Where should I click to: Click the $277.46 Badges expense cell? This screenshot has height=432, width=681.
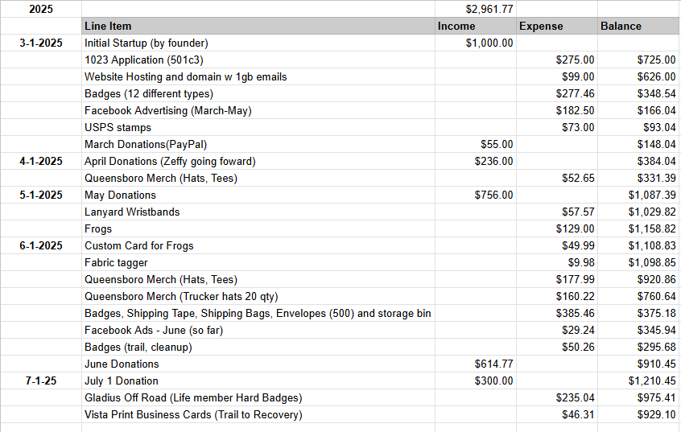557,94
